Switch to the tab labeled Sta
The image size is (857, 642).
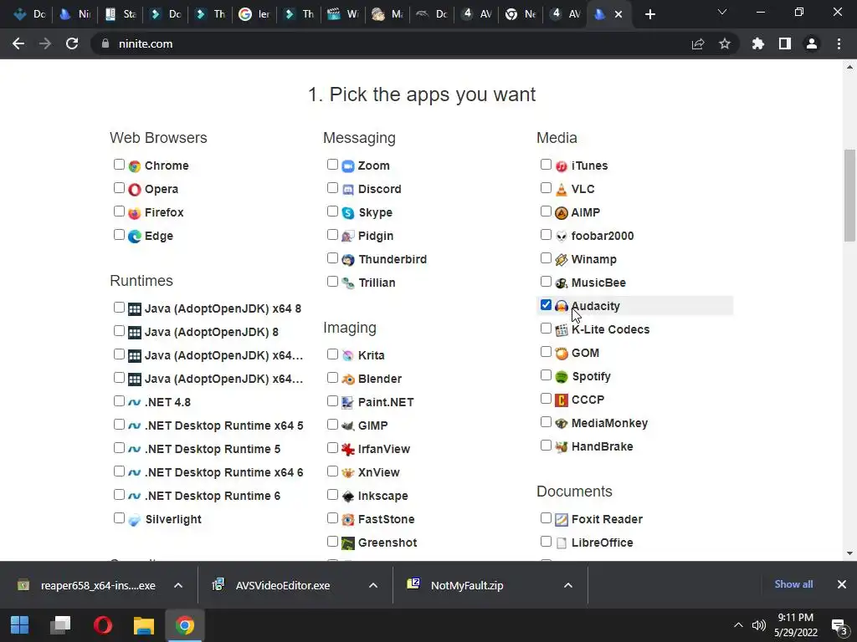[121, 14]
